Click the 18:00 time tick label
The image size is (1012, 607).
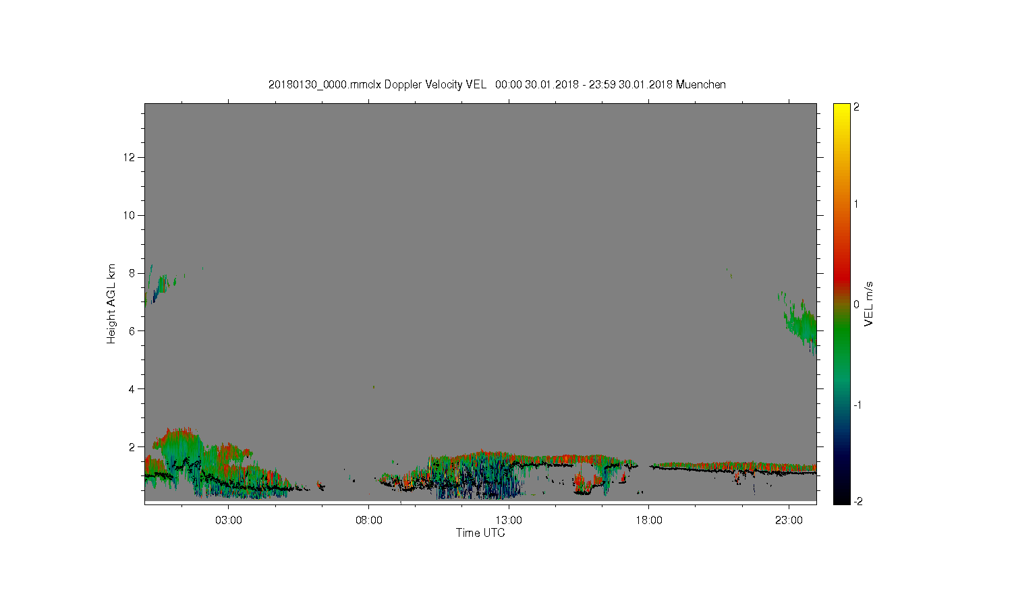click(x=649, y=521)
